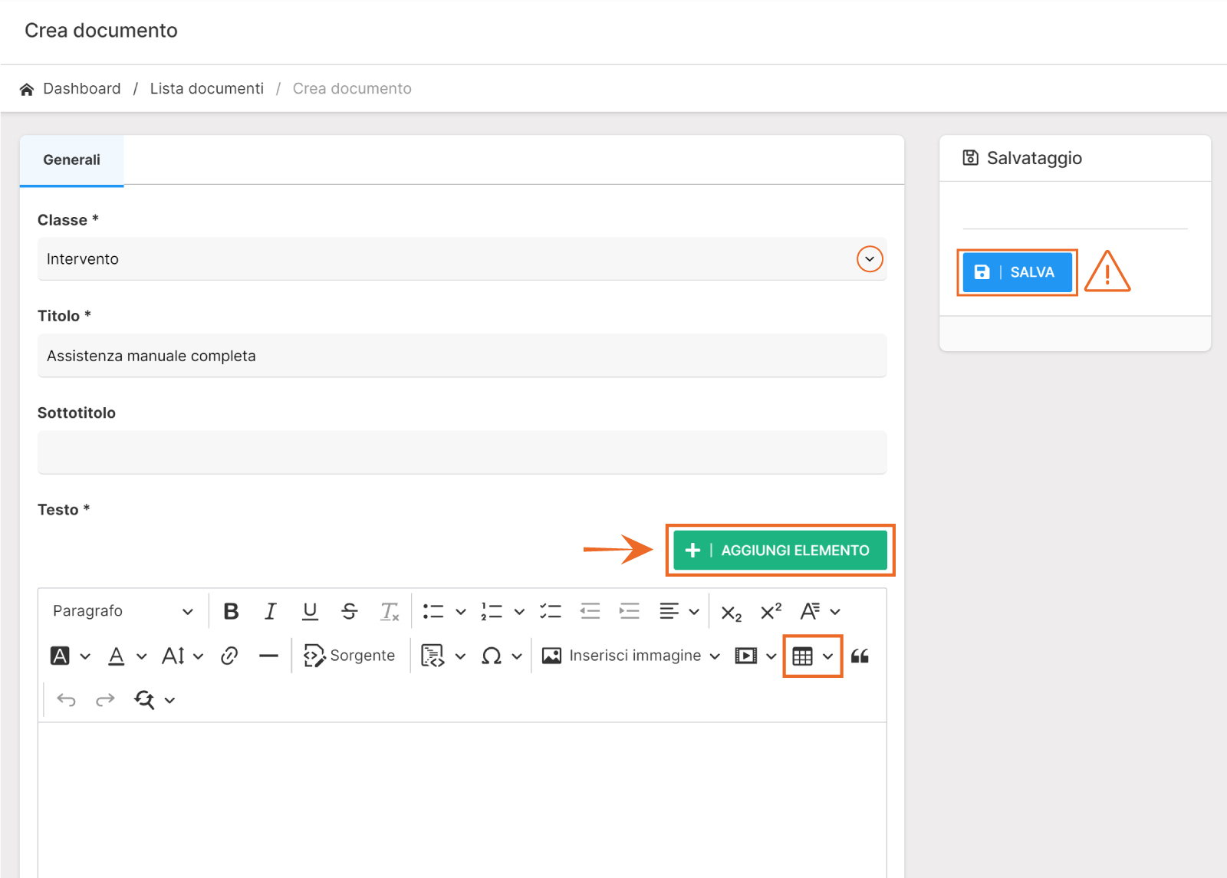Click the undo arrow icon

(x=67, y=699)
